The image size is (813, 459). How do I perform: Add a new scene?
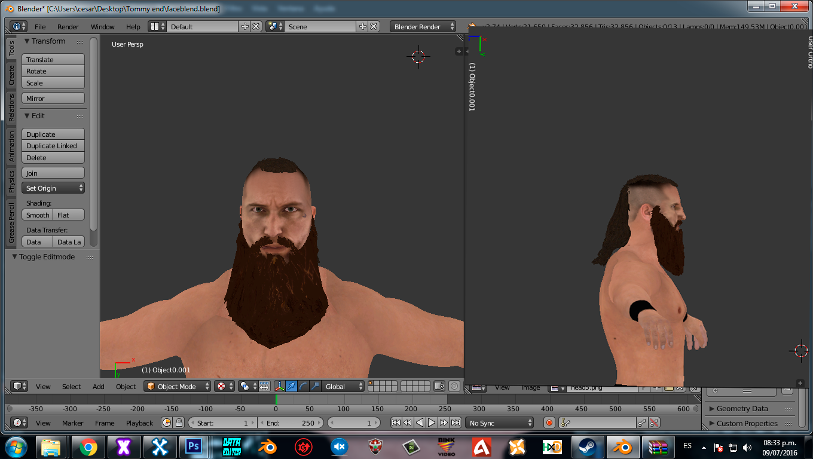coord(362,26)
